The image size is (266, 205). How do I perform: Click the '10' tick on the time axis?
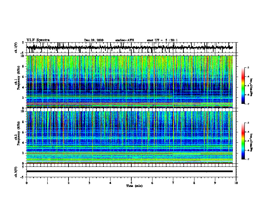tap(236, 183)
